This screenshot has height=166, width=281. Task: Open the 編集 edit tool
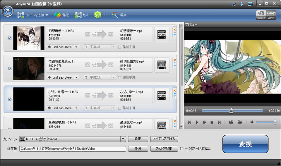tap(119, 15)
